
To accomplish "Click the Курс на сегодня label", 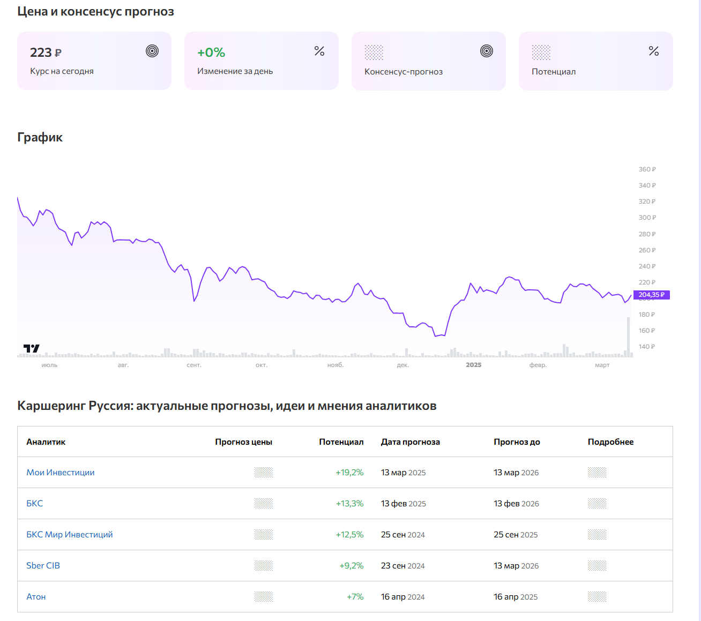I will pos(62,71).
